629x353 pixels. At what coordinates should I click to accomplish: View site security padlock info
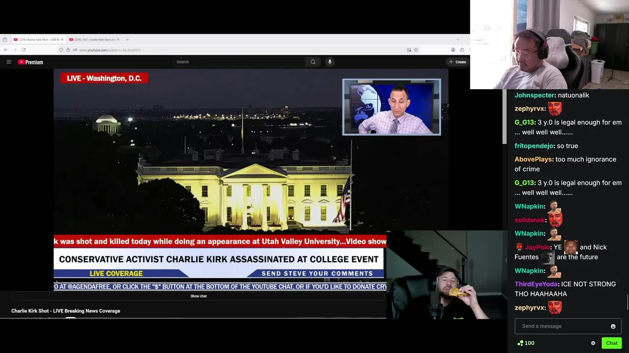pos(68,50)
